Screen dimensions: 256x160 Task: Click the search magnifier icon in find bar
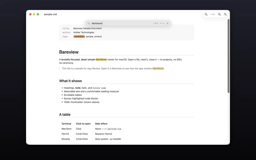pyautogui.click(x=89, y=23)
